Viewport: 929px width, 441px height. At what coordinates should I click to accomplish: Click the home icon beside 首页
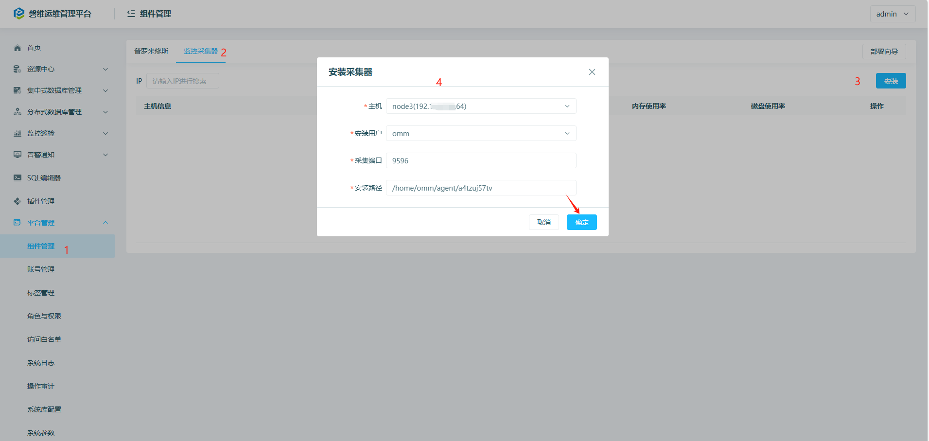click(x=18, y=48)
